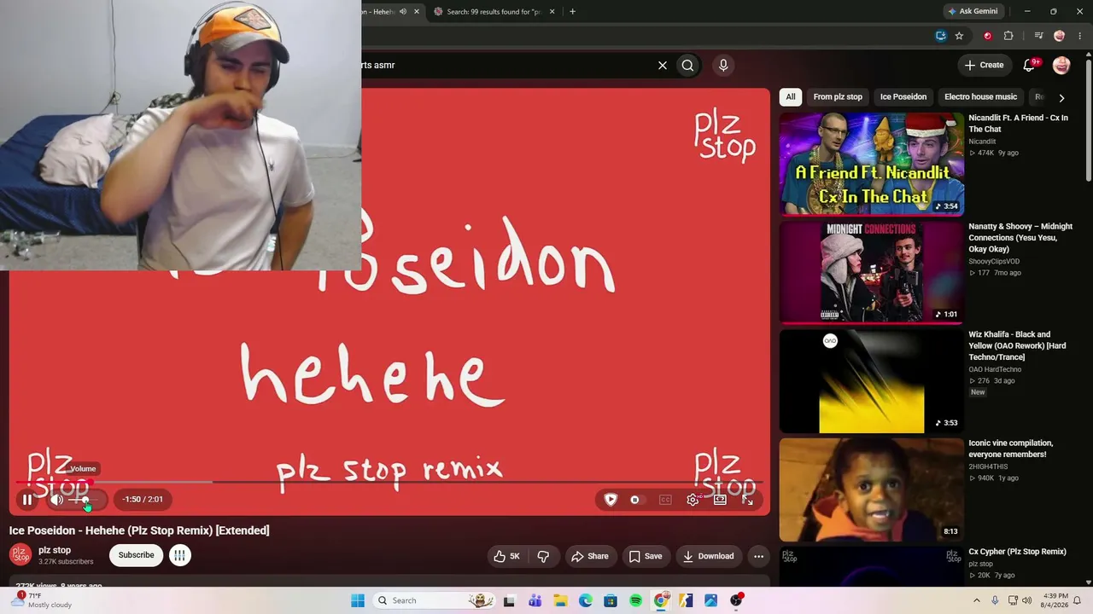Open File Explorer from the taskbar
Viewport: 1093px width, 614px height.
[x=559, y=600]
